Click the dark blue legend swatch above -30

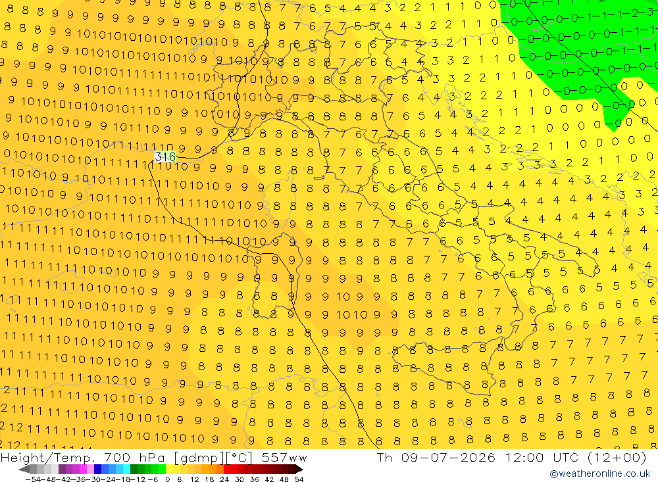pos(97,470)
